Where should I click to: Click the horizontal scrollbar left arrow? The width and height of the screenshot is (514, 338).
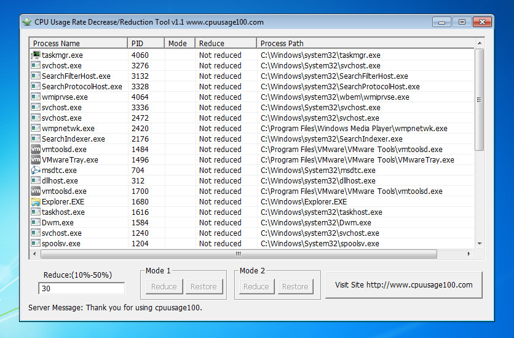(35, 254)
